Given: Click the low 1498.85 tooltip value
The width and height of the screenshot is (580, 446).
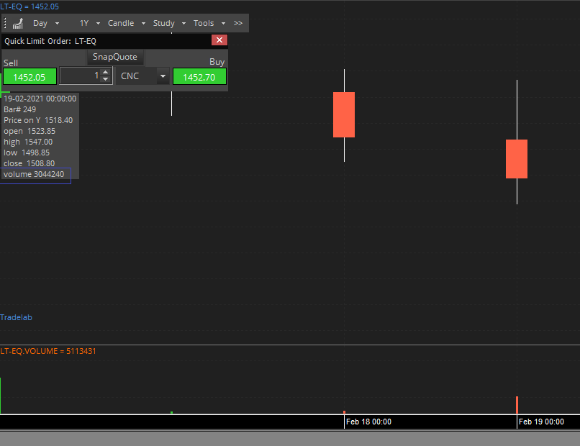Looking at the screenshot, I should [x=27, y=153].
